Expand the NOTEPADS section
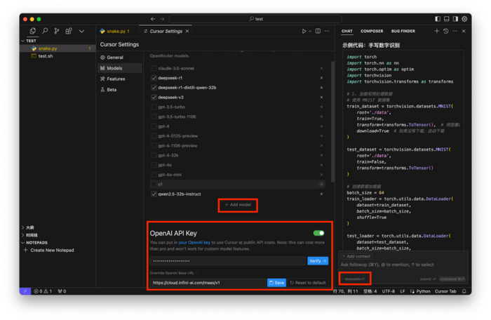The image size is (491, 320). pyautogui.click(x=24, y=243)
